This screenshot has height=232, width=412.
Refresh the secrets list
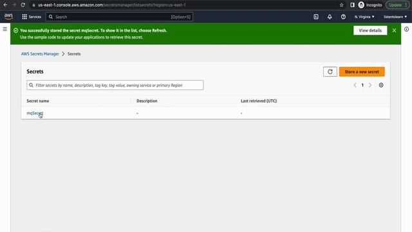click(x=330, y=72)
